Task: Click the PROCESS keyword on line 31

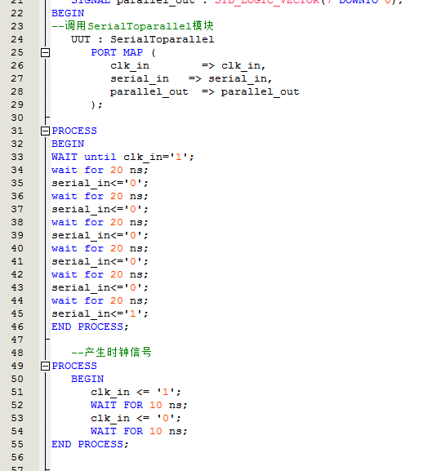Action: (74, 131)
